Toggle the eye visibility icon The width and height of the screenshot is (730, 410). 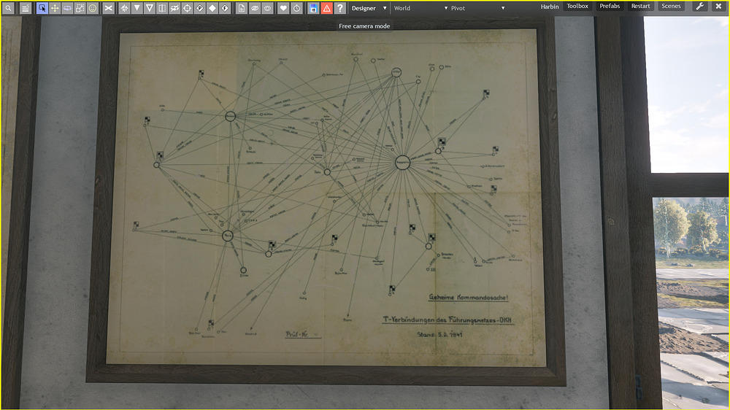pyautogui.click(x=255, y=8)
